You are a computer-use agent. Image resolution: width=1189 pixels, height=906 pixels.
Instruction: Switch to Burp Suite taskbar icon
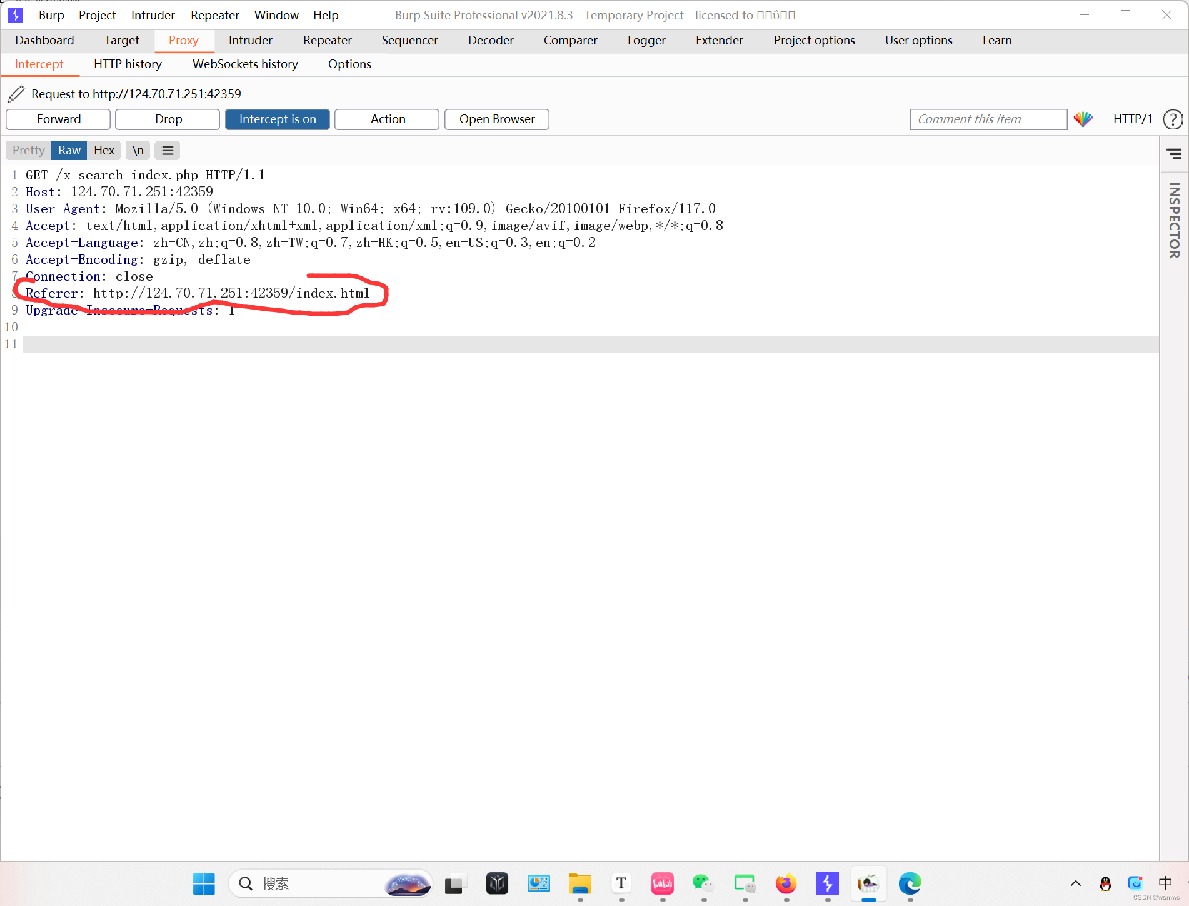(827, 883)
